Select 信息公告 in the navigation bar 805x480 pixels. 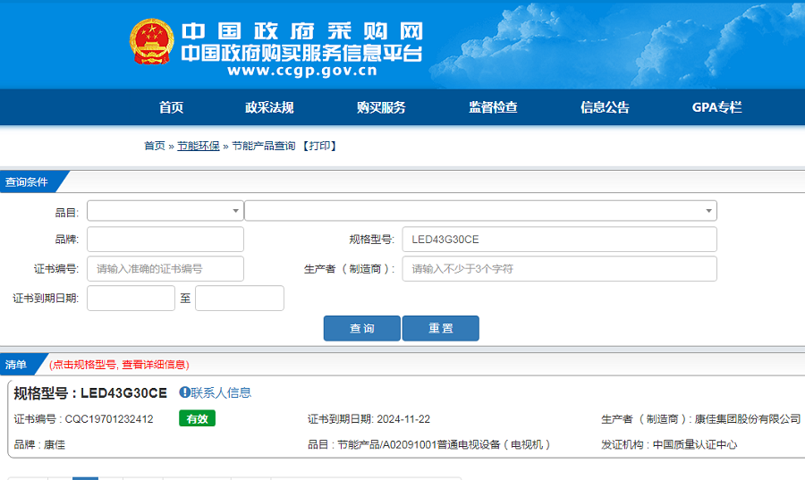(605, 107)
